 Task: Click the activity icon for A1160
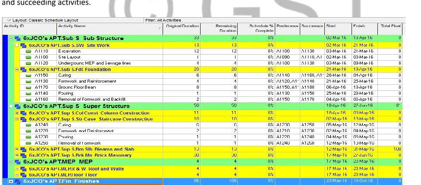coord(28,99)
